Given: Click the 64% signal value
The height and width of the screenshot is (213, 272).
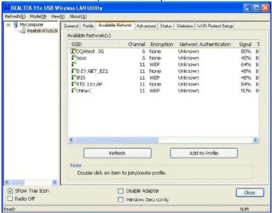Looking at the screenshot, I should (246, 65).
